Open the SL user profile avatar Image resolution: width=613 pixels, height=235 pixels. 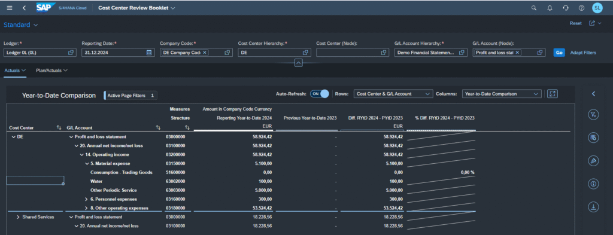click(x=597, y=7)
